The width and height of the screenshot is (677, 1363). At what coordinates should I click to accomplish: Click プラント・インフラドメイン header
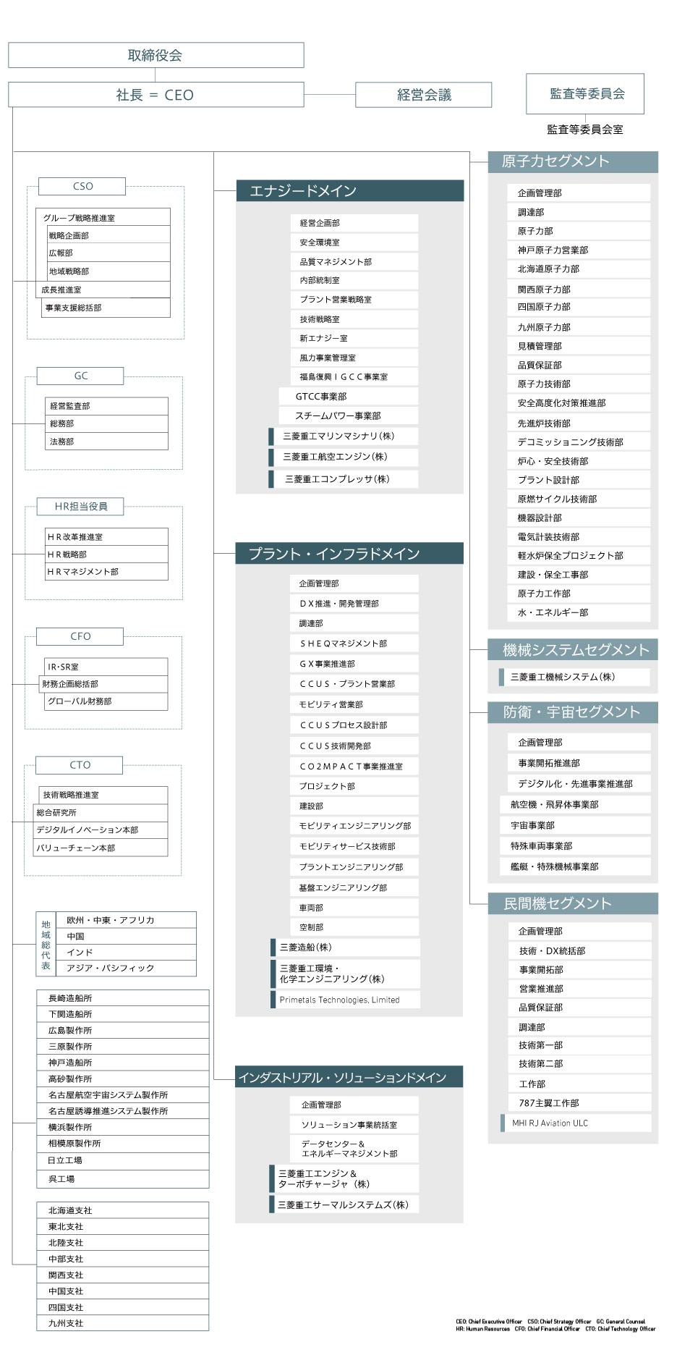coord(350,554)
